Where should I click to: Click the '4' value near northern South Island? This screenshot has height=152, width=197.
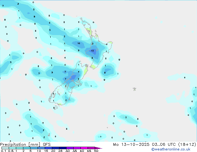79,72
